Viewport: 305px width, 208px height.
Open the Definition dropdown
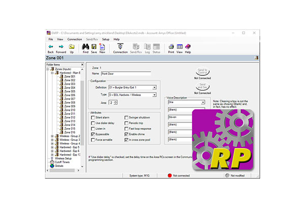(x=154, y=87)
